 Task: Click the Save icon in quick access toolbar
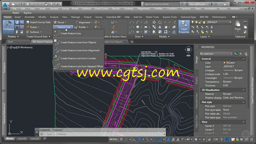click(23, 4)
